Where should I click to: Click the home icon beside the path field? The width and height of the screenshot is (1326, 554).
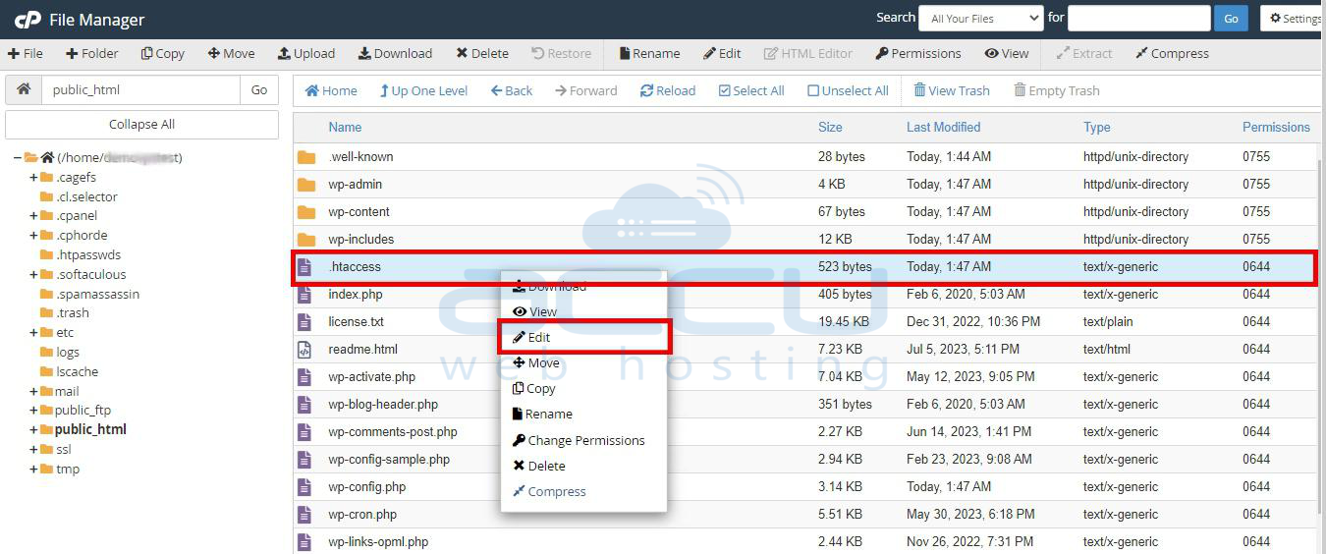pyautogui.click(x=24, y=89)
